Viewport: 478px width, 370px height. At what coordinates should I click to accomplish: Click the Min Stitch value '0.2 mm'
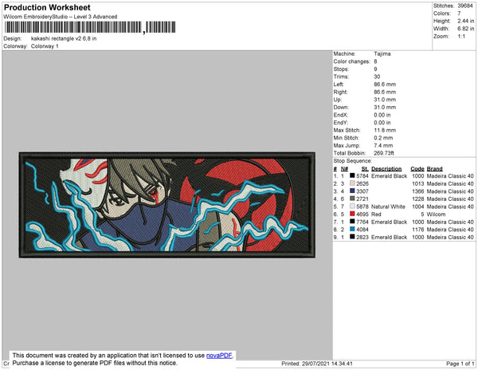point(383,138)
